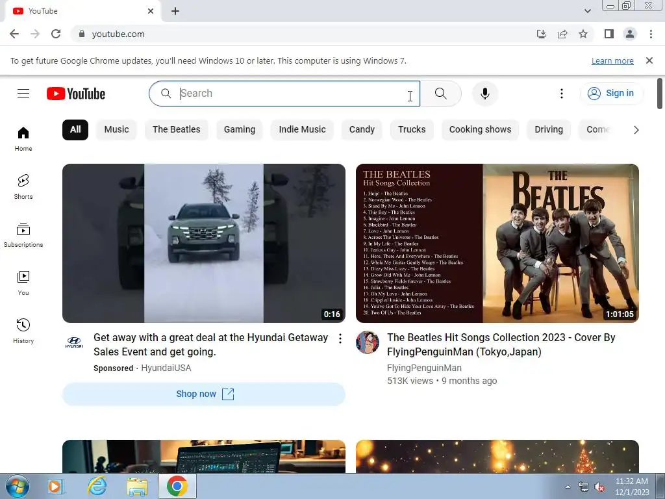This screenshot has height=499, width=665.
Task: Open tab search chevron dropdown
Action: point(587,11)
